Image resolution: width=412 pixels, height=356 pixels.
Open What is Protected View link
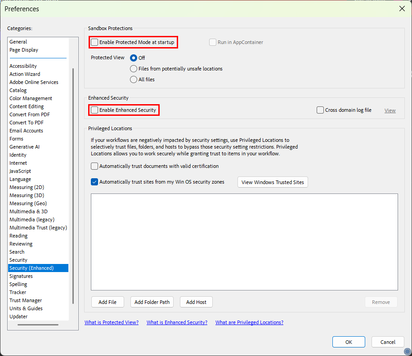click(x=112, y=322)
